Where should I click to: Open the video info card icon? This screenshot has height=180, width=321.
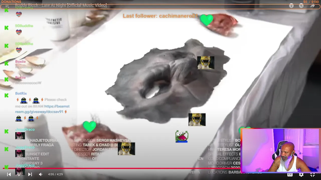point(291,5)
